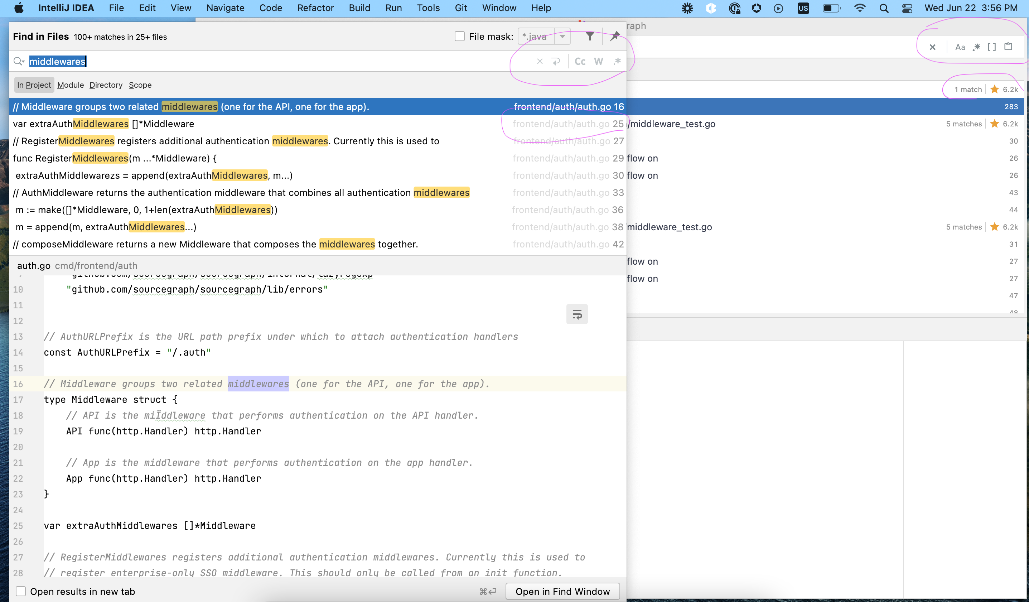Switch to the Module scope tab
Viewport: 1029px width, 602px height.
coord(71,85)
